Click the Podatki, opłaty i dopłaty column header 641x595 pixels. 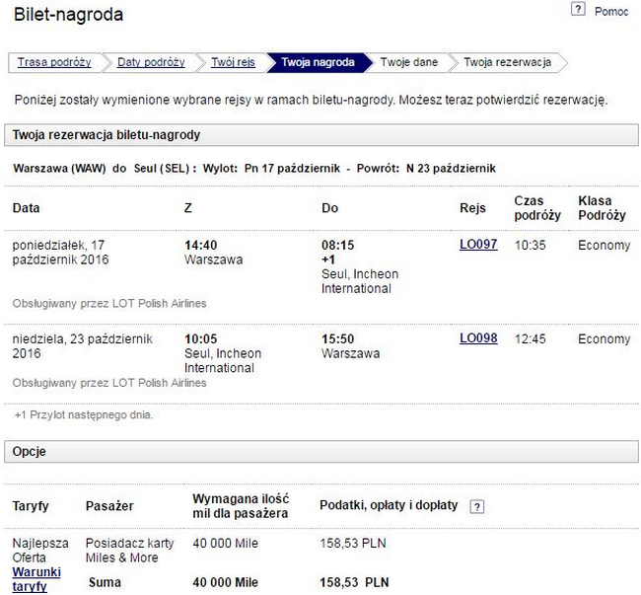(389, 505)
